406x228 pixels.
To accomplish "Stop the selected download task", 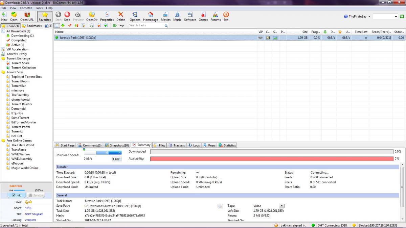I will point(67,16).
